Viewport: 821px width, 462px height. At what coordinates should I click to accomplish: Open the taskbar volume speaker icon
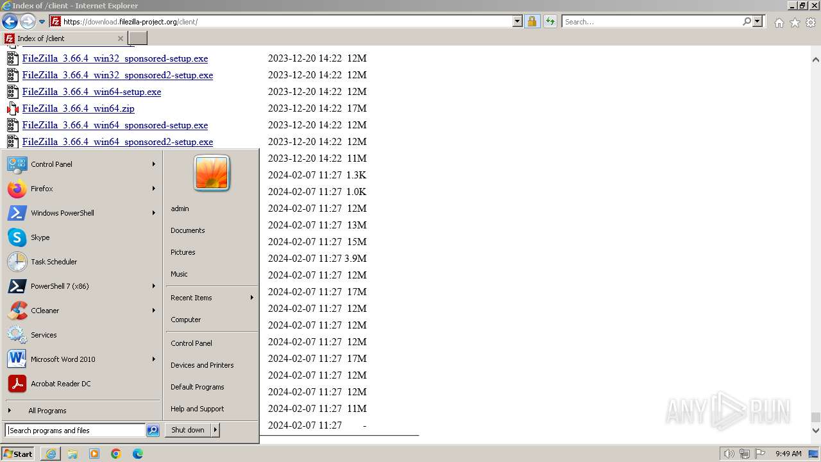729,454
